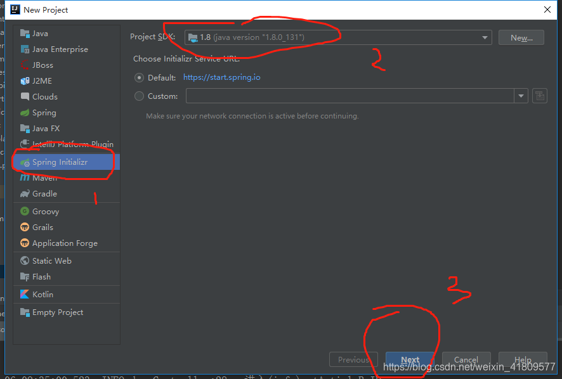562x379 pixels.
Task: Click the Java project type icon
Action: click(x=25, y=34)
